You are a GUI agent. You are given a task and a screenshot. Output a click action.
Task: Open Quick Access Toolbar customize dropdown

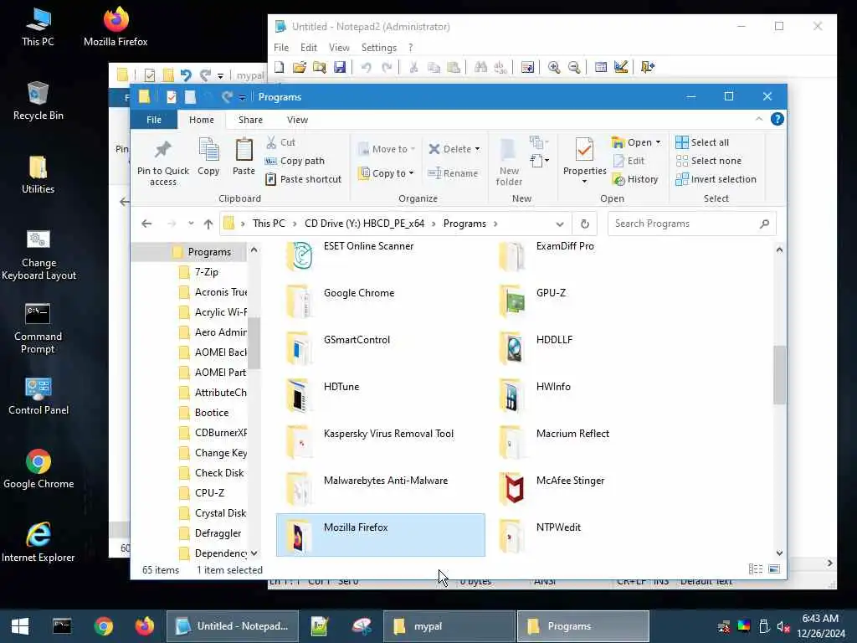point(242,97)
